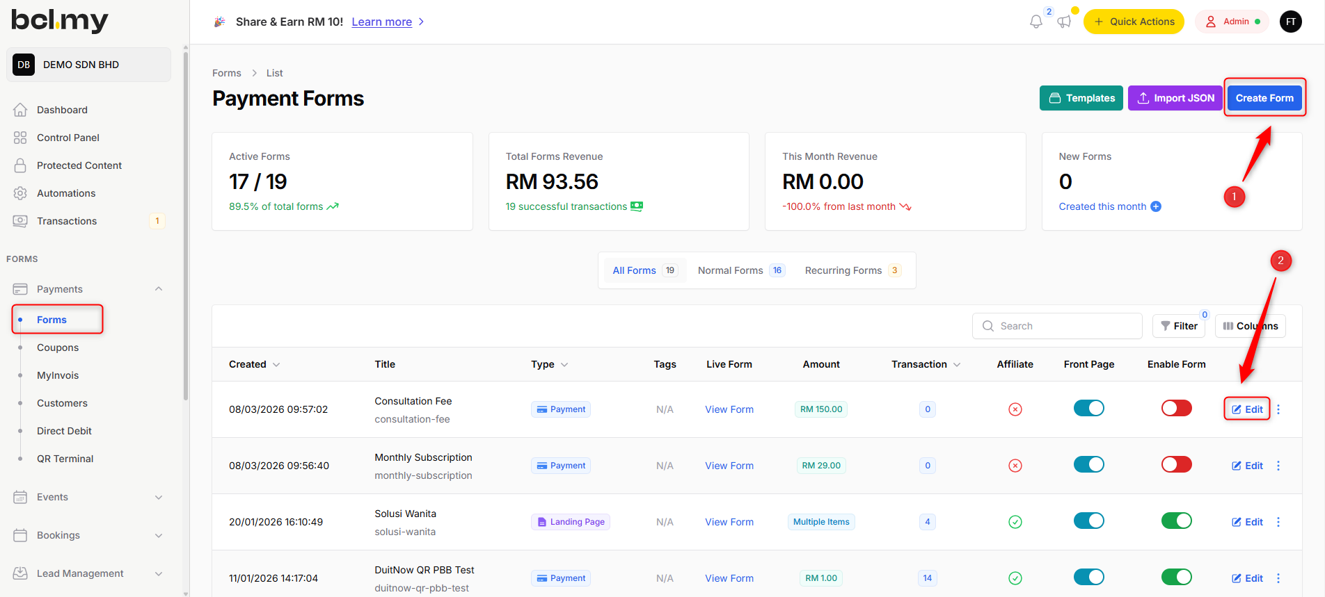
Task: Click the plus icon beside Created this month
Action: tap(1156, 206)
